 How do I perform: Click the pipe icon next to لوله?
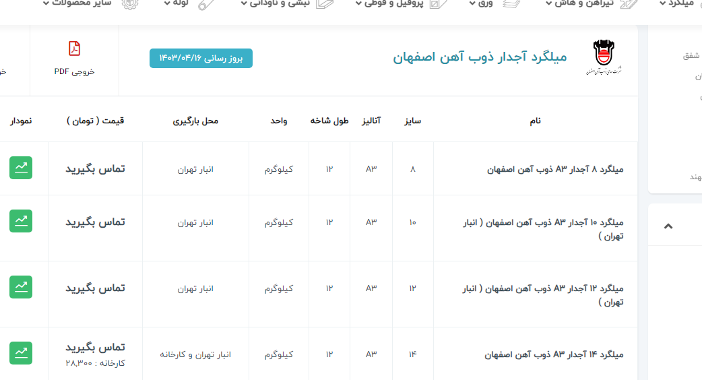point(207,3)
